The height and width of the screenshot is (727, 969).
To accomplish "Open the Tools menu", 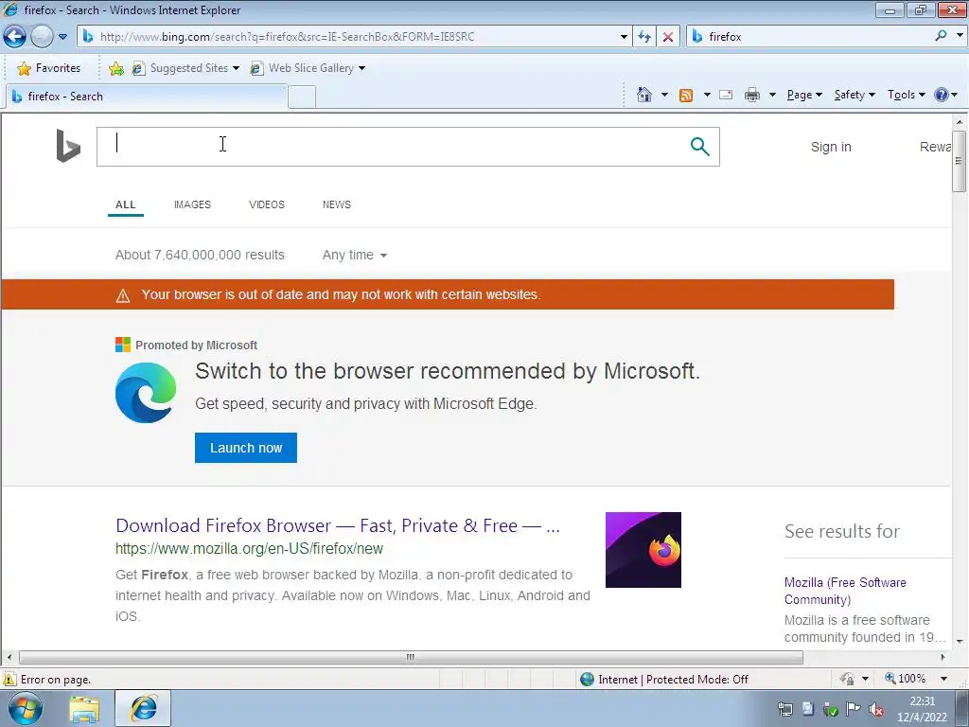I will [906, 95].
